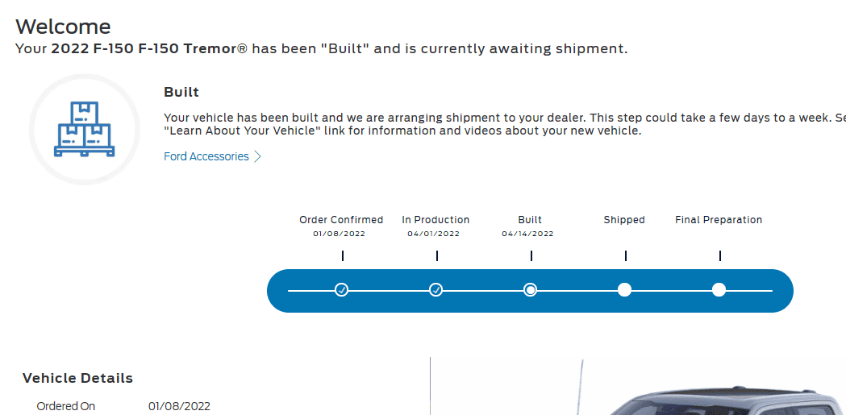Click the Shipped label
Image resolution: width=846 pixels, height=415 pixels.
(624, 219)
